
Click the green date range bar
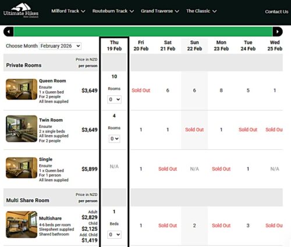click(143, 31)
